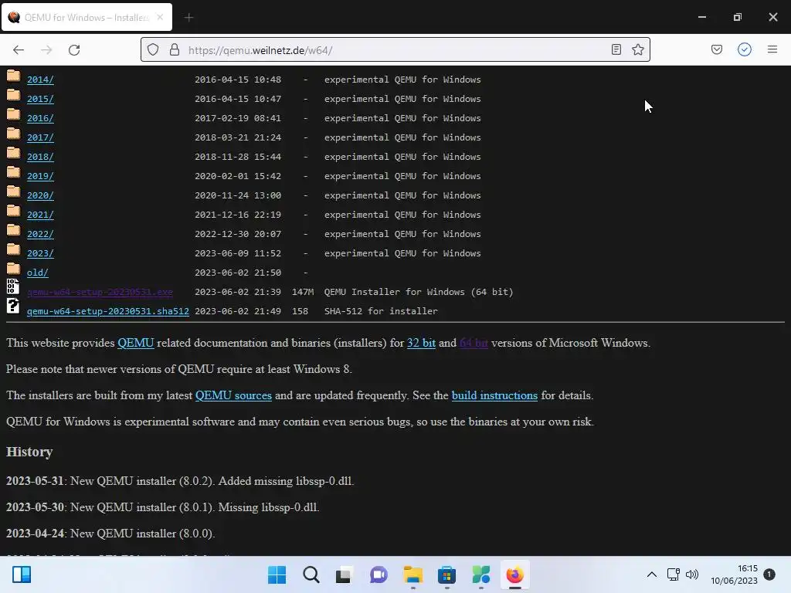Open Task View on taskbar
791x593 pixels.
point(345,574)
